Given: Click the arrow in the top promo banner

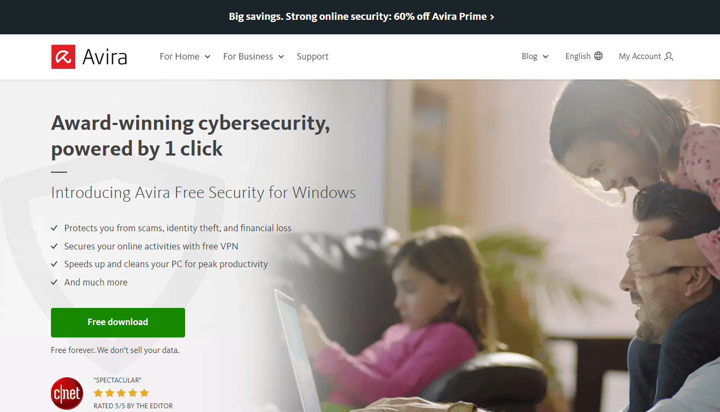Looking at the screenshot, I should (x=492, y=17).
